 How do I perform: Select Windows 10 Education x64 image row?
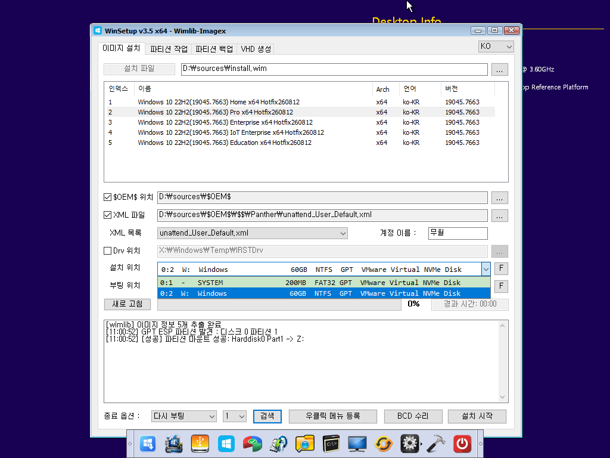(301, 143)
